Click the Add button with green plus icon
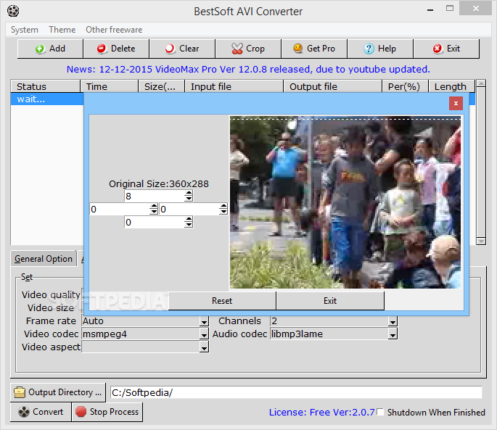The image size is (497, 430). [x=50, y=49]
